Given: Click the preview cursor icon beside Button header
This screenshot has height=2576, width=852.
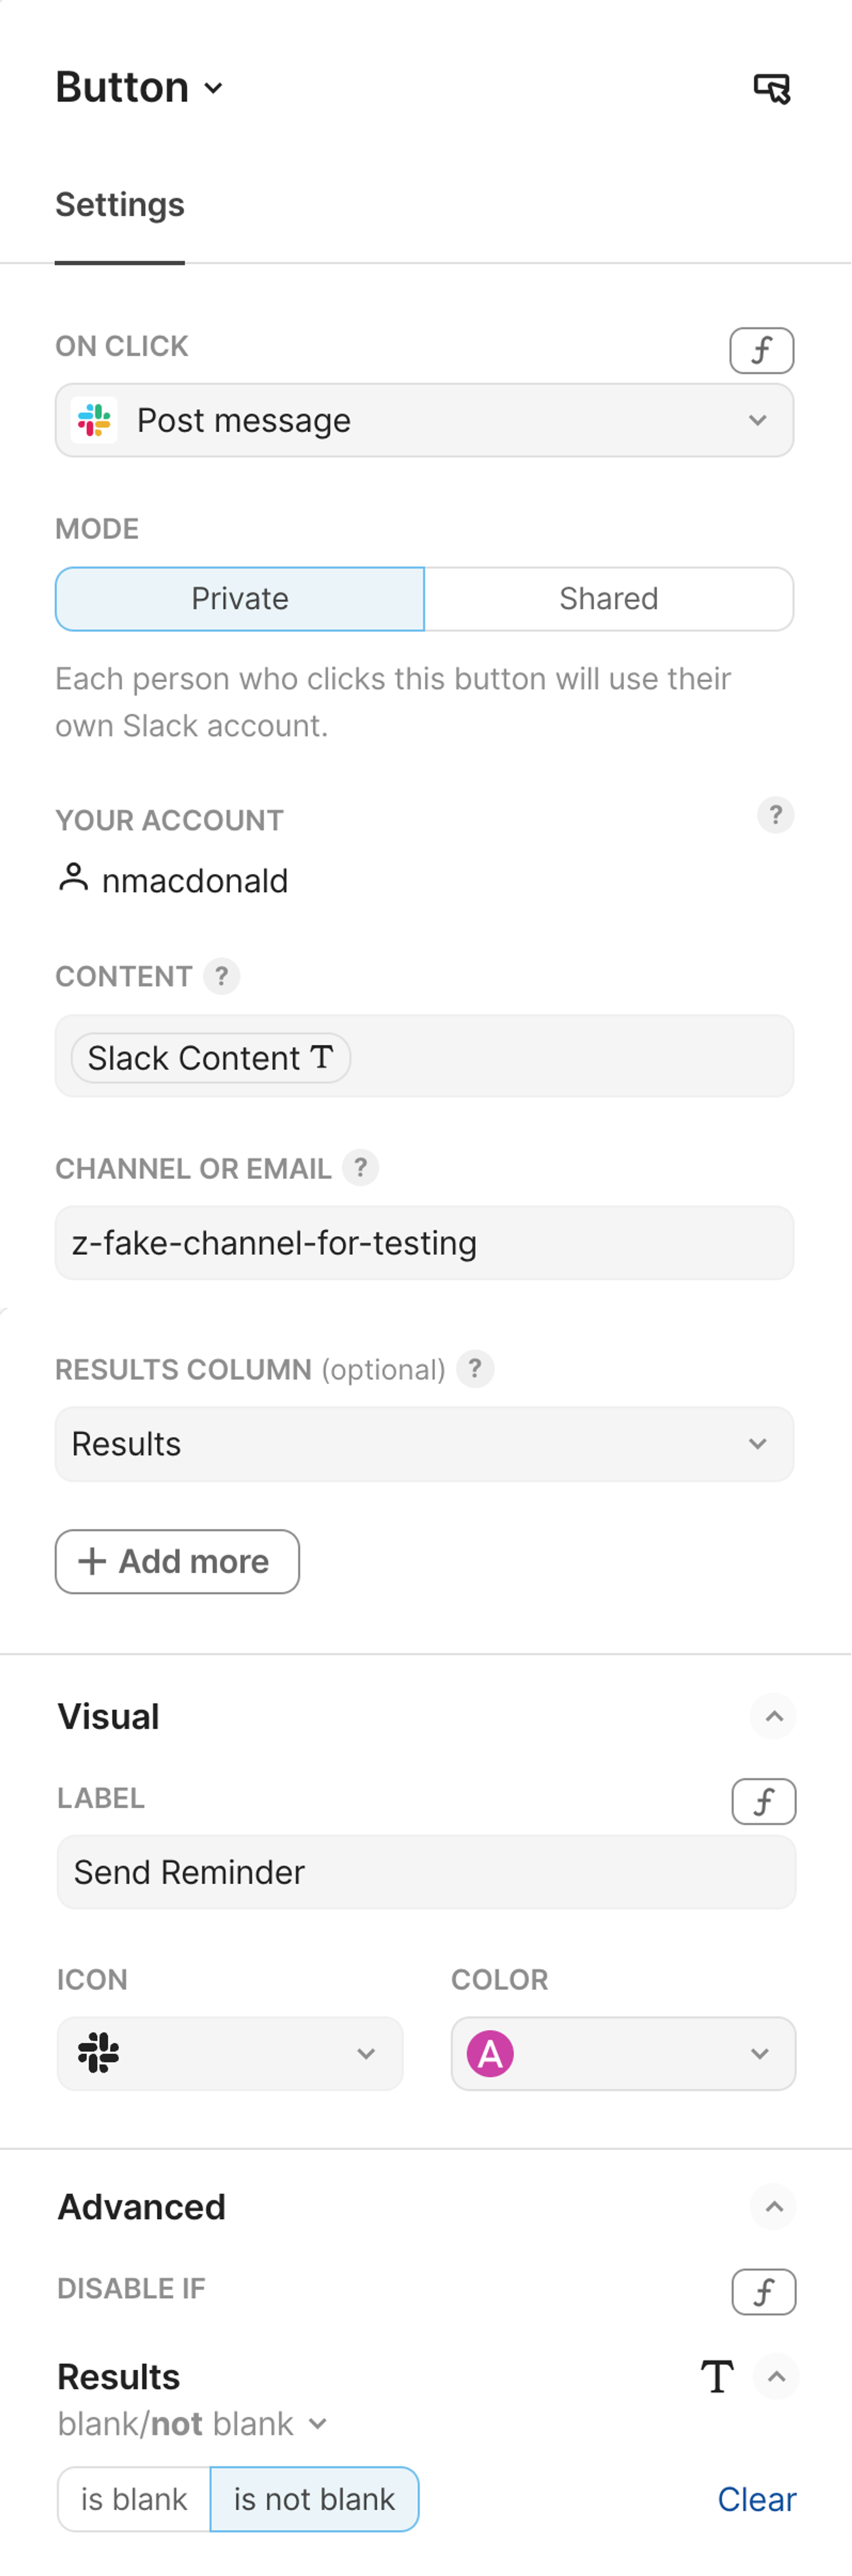Looking at the screenshot, I should pos(771,89).
